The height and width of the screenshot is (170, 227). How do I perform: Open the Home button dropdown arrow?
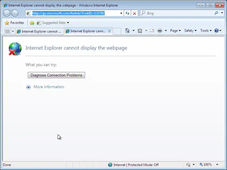(x=133, y=31)
